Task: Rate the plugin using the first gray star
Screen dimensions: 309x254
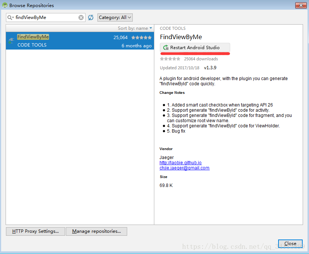Action: point(161,58)
